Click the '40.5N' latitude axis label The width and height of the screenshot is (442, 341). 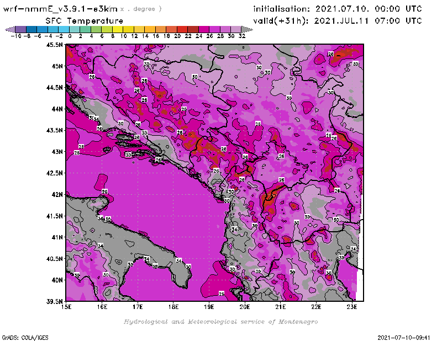tap(54, 259)
